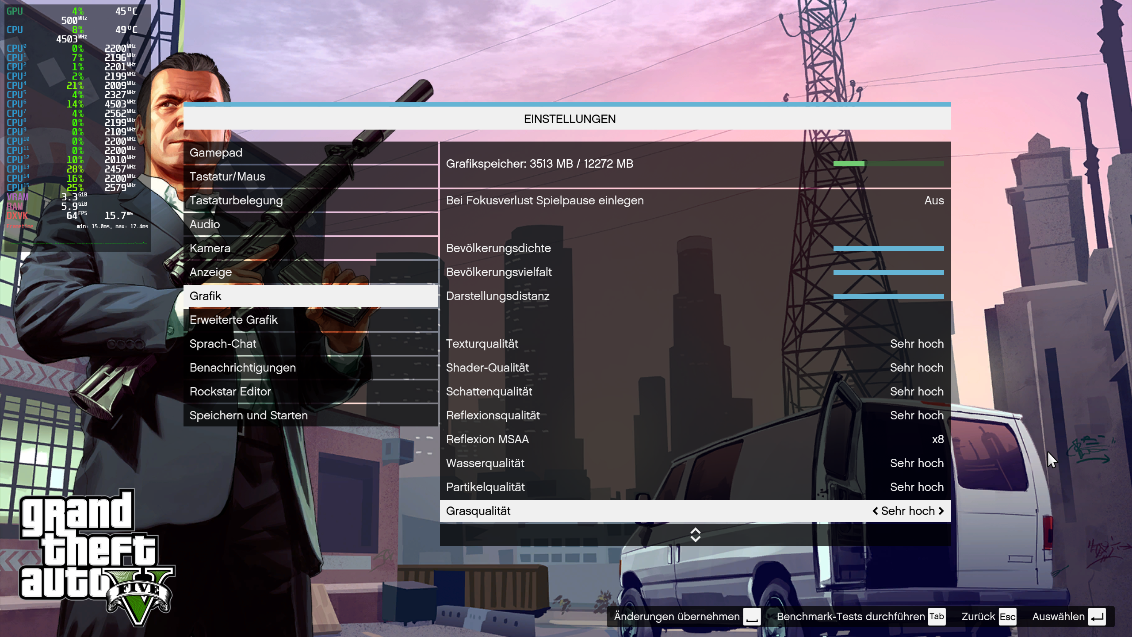Click the left arrow next to Grasqualität
This screenshot has height=637, width=1132.
pos(875,511)
